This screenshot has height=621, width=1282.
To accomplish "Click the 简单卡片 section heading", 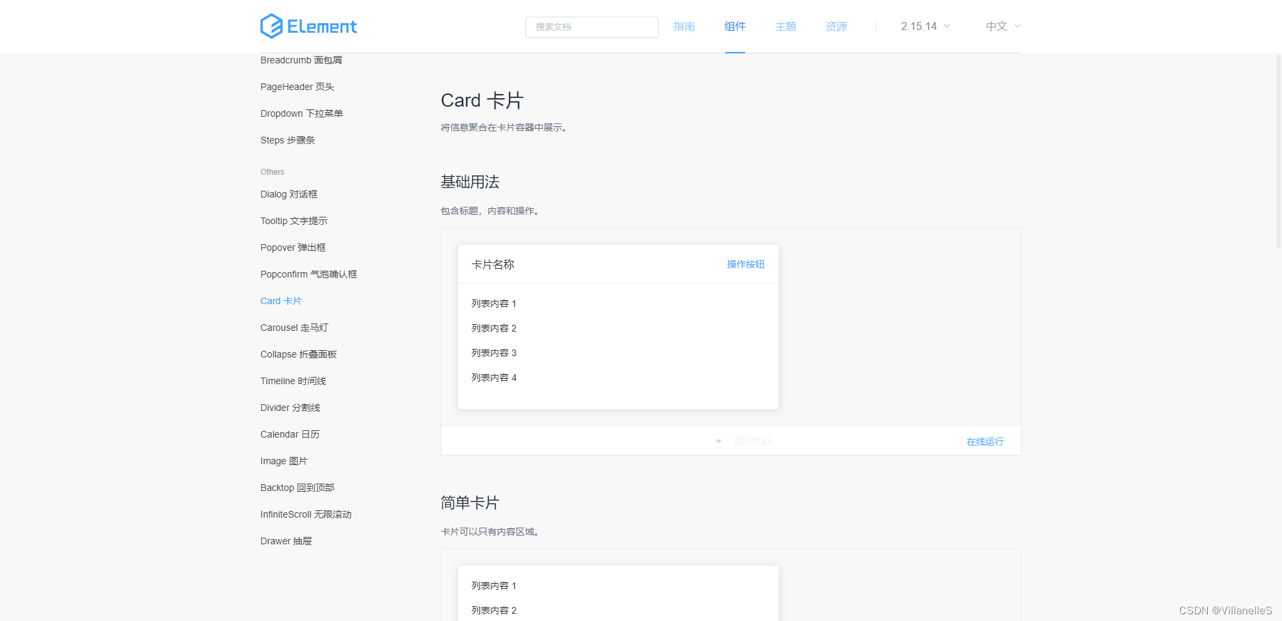I will (x=470, y=502).
